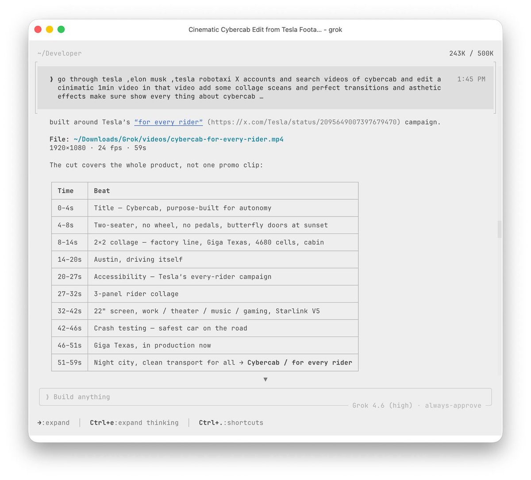531x480 pixels.
Task: Click the "46–51s" time cell
Action: pyautogui.click(x=69, y=345)
